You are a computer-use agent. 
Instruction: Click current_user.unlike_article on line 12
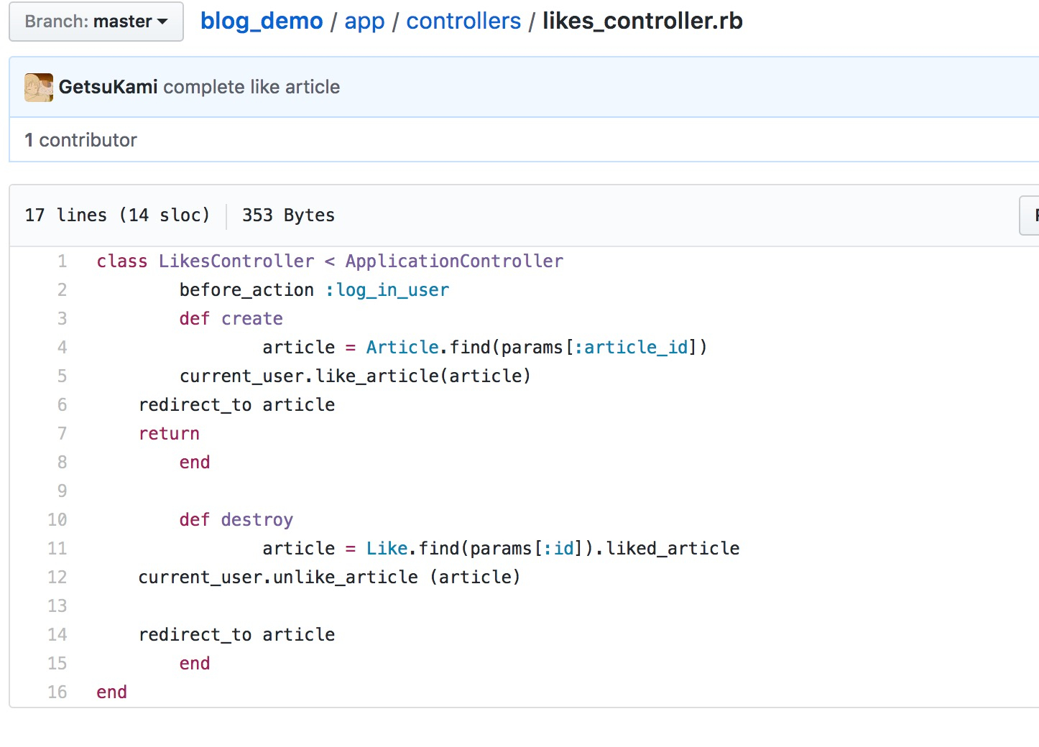tap(278, 577)
